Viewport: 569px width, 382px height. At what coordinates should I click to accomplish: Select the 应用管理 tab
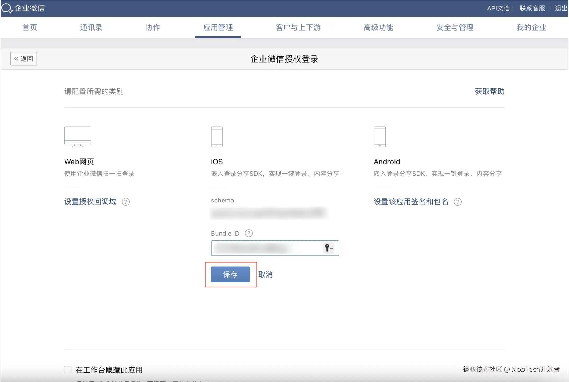[x=218, y=27]
